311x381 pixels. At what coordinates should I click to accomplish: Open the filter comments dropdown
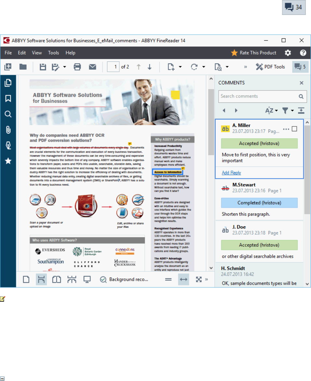click(x=288, y=111)
